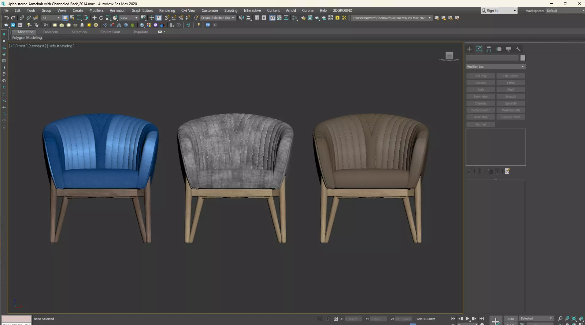Toggle the Angle Snap icon
This screenshot has width=585, height=325.
point(174,18)
